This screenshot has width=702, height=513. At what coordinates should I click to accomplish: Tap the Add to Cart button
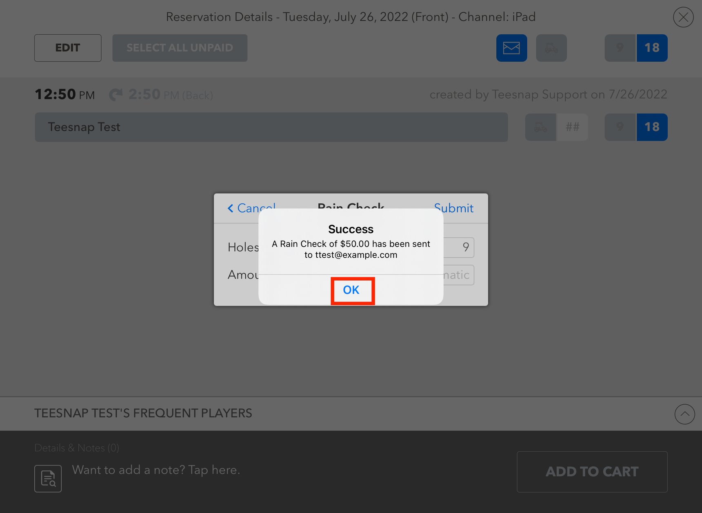pos(592,472)
